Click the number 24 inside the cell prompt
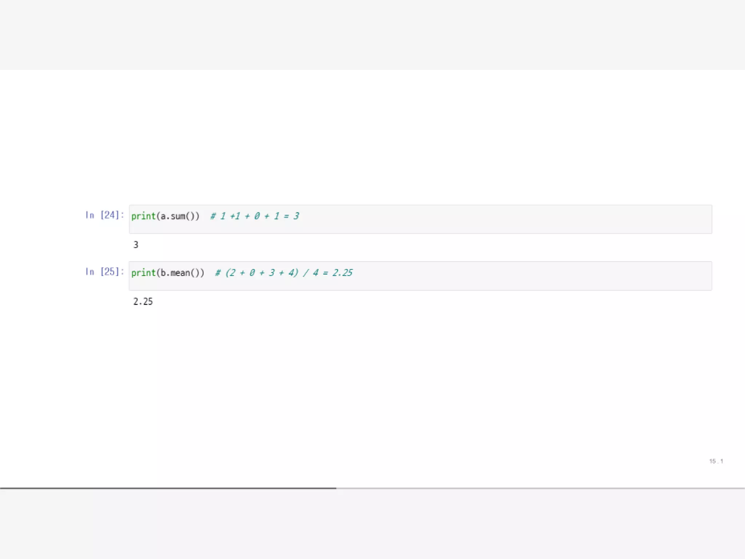745x559 pixels. click(109, 215)
